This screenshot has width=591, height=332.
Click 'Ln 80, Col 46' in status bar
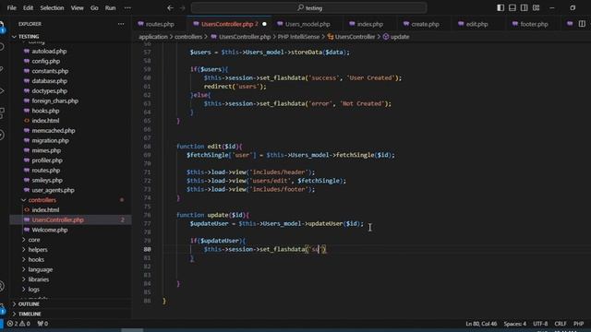click(481, 324)
